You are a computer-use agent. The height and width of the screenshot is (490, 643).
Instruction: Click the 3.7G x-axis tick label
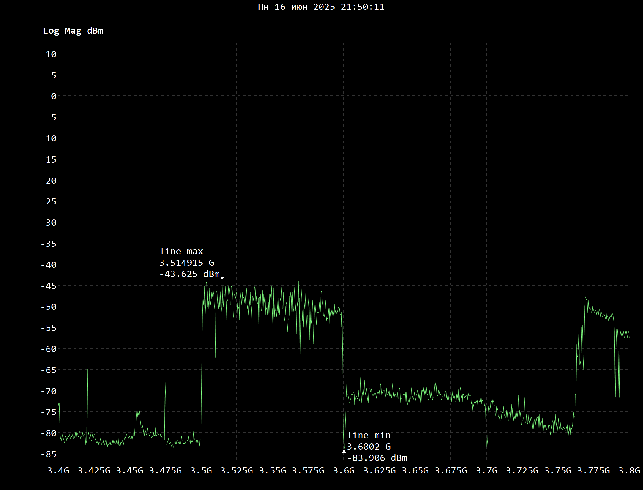point(486,470)
